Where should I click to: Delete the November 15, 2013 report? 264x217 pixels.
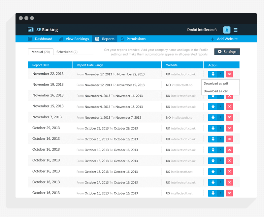coord(229,107)
